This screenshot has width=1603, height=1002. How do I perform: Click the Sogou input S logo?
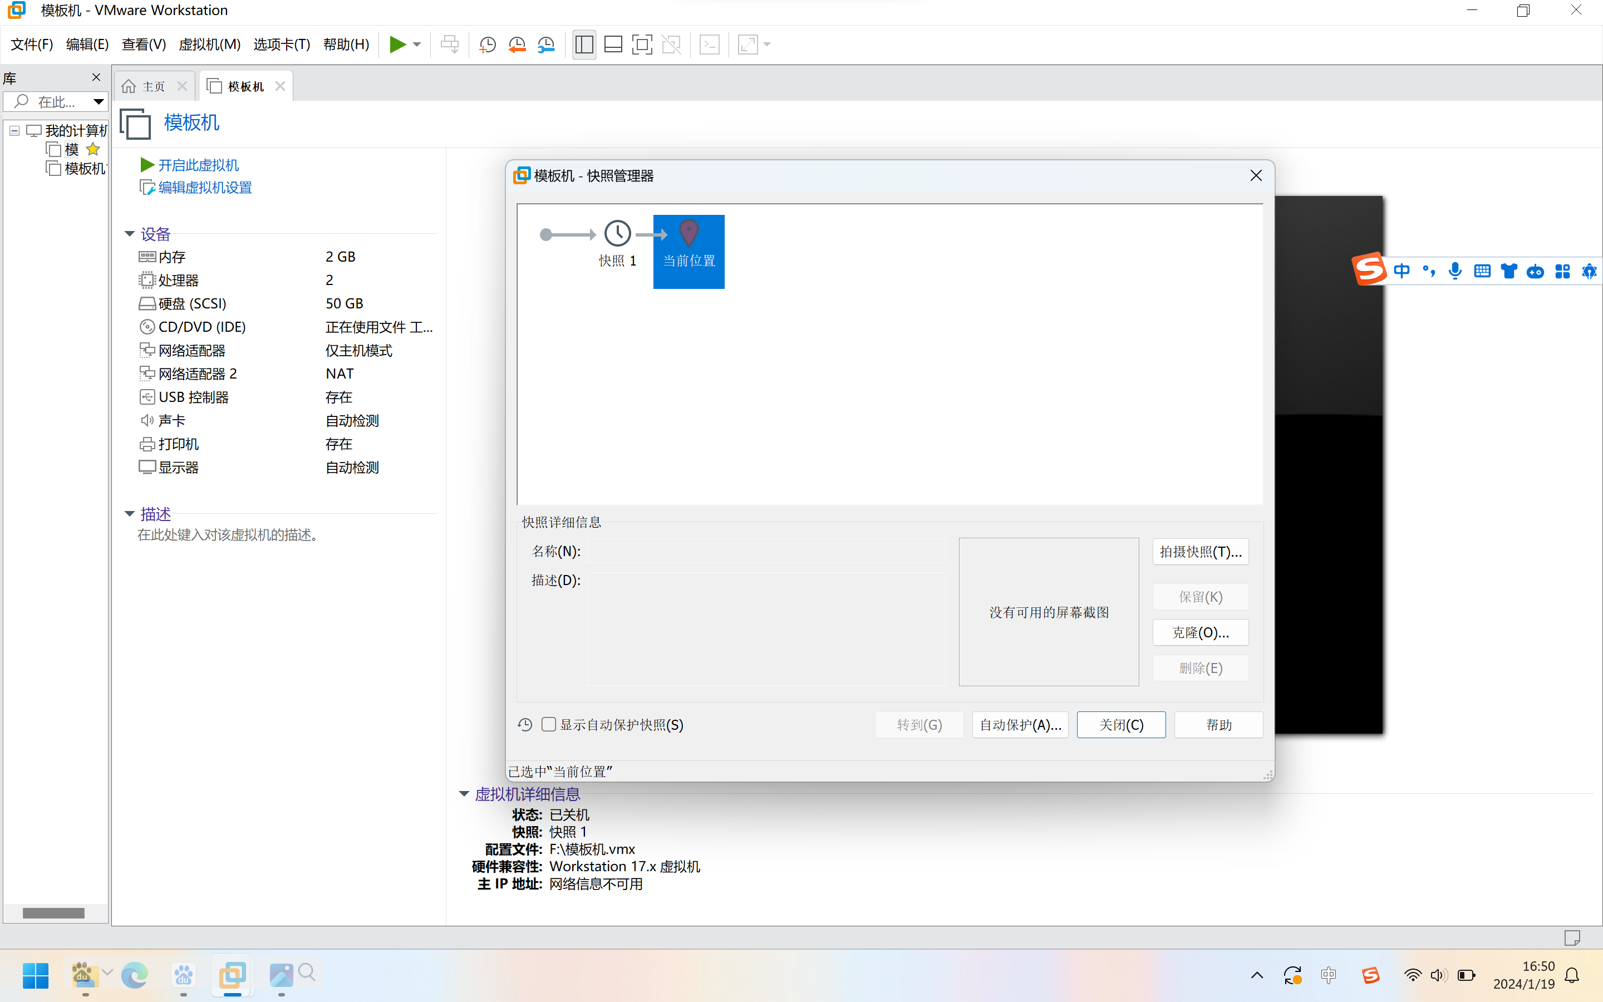(1369, 269)
